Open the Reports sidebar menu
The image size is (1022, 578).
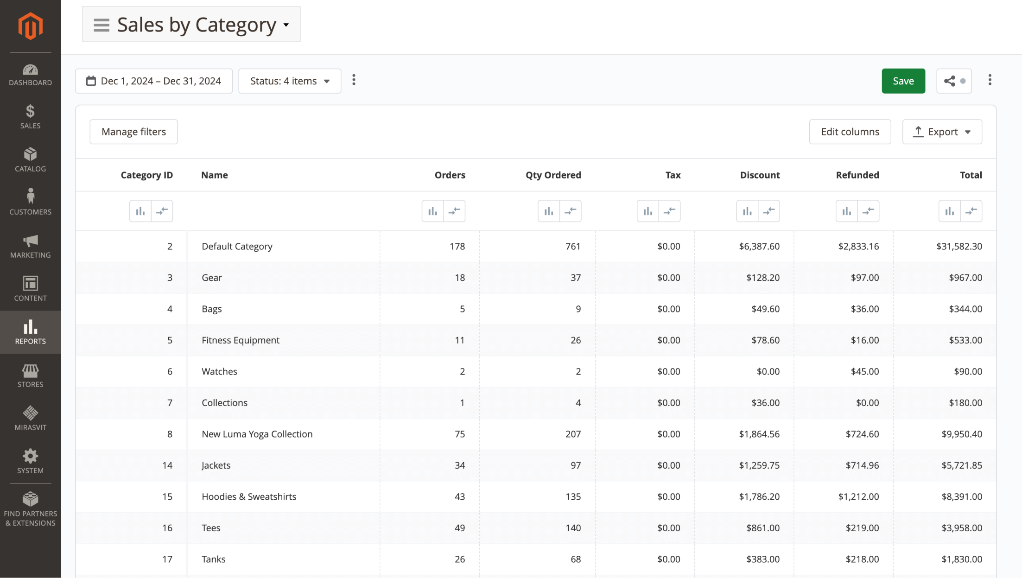(x=30, y=332)
